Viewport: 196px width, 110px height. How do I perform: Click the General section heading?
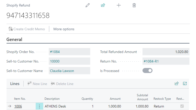(x=14, y=39)
